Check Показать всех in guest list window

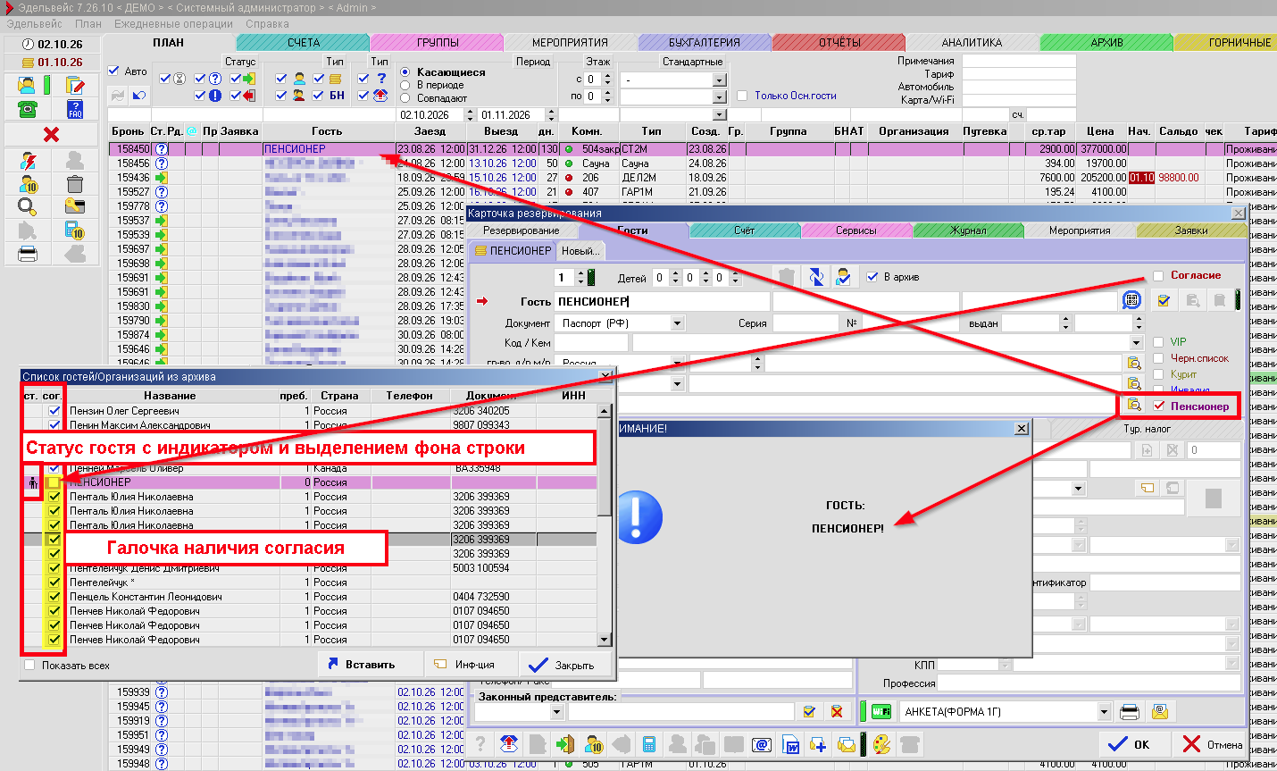[x=29, y=665]
